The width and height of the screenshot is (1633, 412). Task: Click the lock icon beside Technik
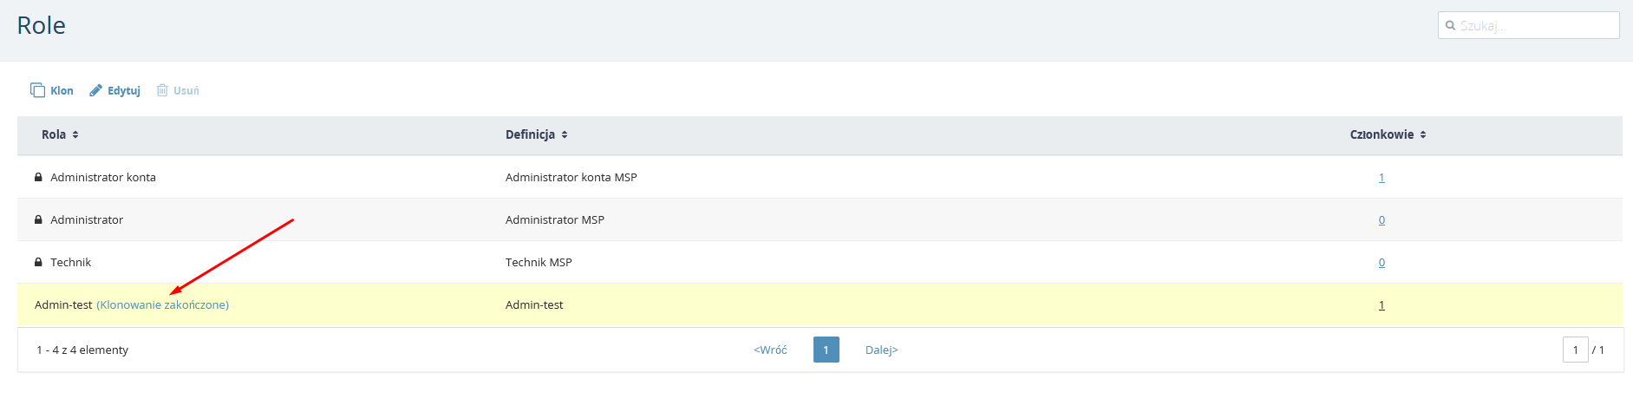click(38, 262)
